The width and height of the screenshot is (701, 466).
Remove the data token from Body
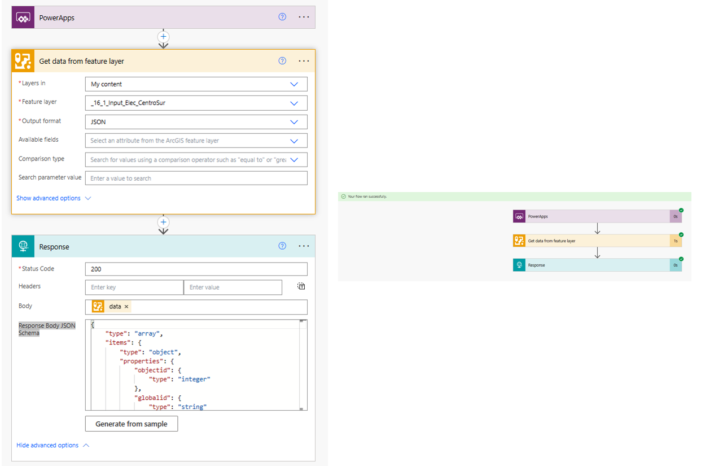126,306
